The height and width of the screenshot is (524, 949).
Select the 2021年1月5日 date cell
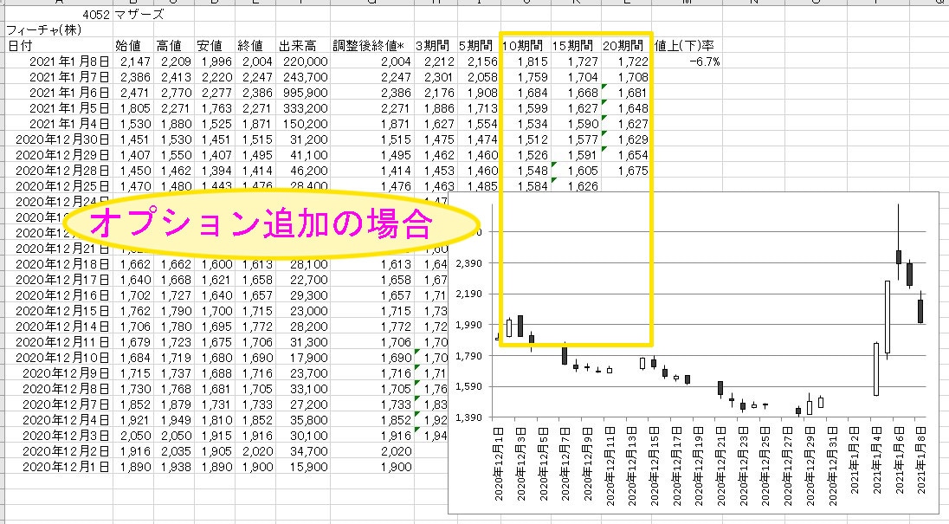(59, 108)
